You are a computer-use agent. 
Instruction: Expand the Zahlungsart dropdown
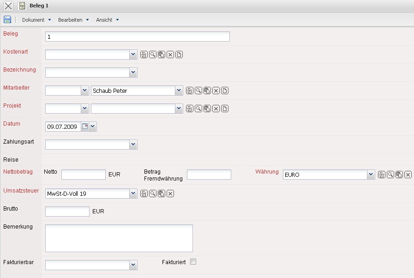pyautogui.click(x=133, y=145)
